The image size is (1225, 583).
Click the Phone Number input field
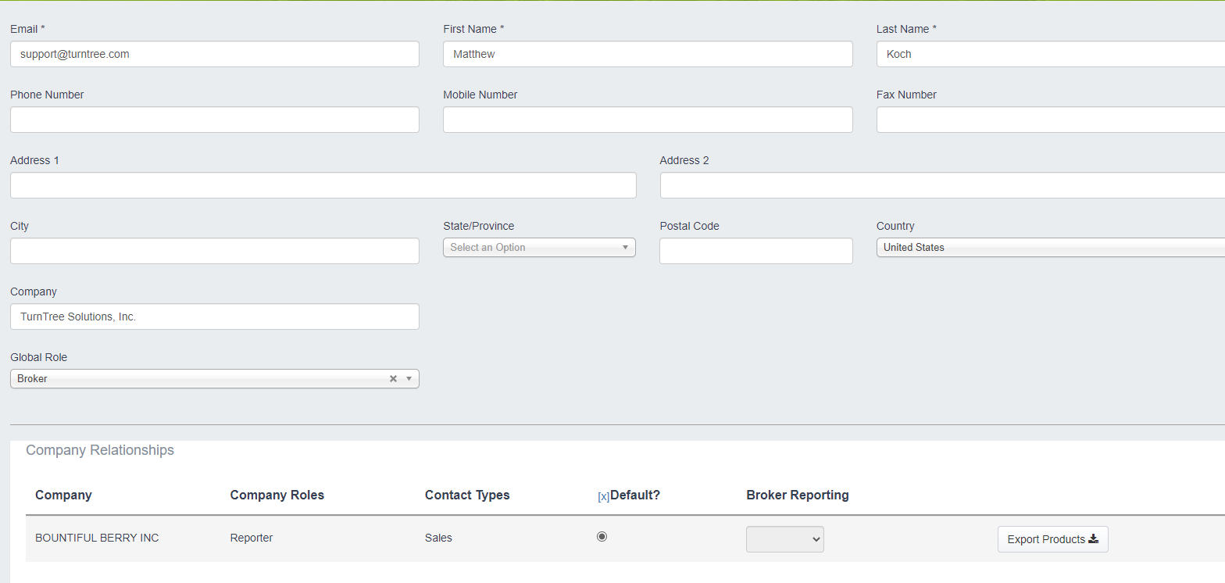coord(215,120)
